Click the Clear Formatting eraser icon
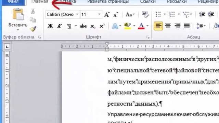This screenshot has height=123, width=219. (x=145, y=14)
